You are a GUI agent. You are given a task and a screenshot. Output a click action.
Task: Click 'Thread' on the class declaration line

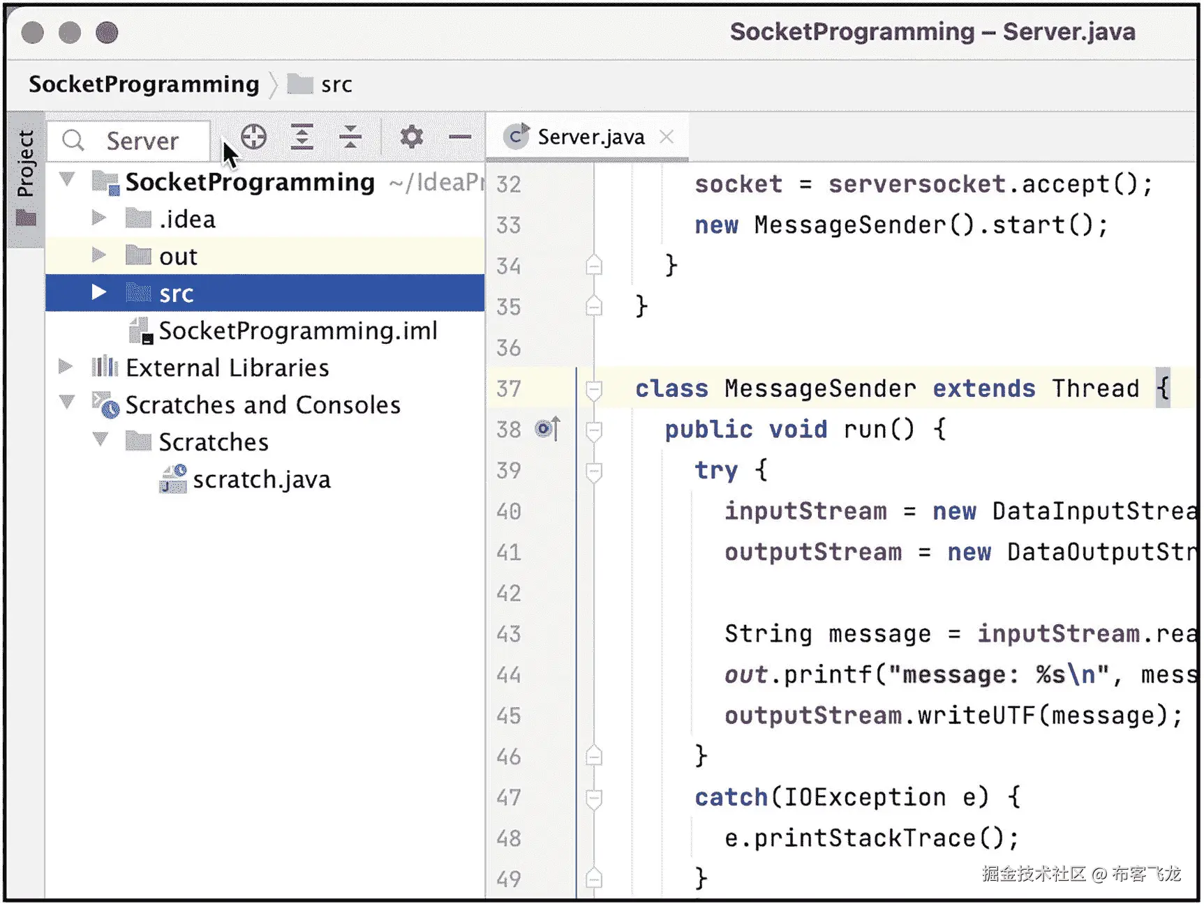click(x=1096, y=388)
